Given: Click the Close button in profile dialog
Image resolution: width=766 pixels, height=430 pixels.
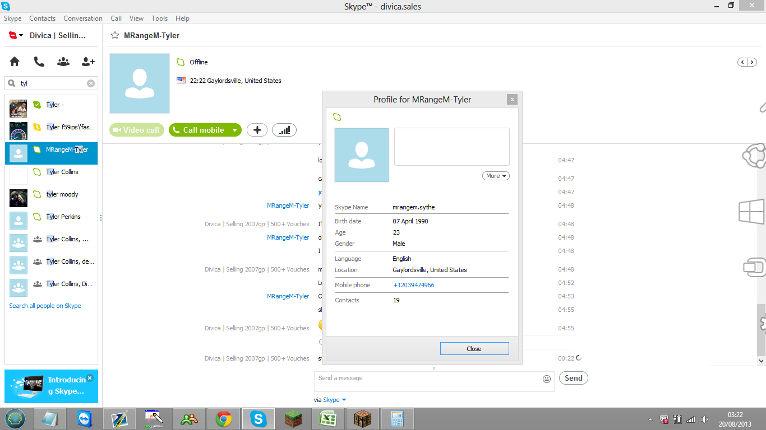Looking at the screenshot, I should (x=474, y=349).
